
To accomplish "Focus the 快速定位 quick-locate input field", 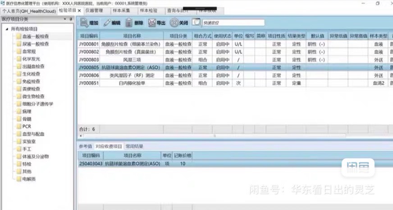I will 233,23.
